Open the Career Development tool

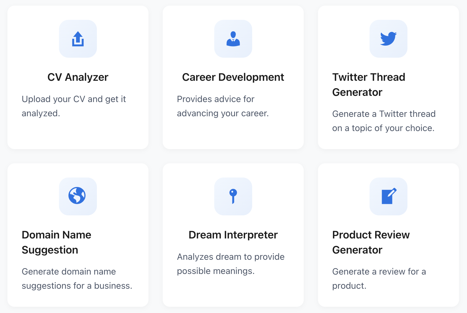(233, 77)
